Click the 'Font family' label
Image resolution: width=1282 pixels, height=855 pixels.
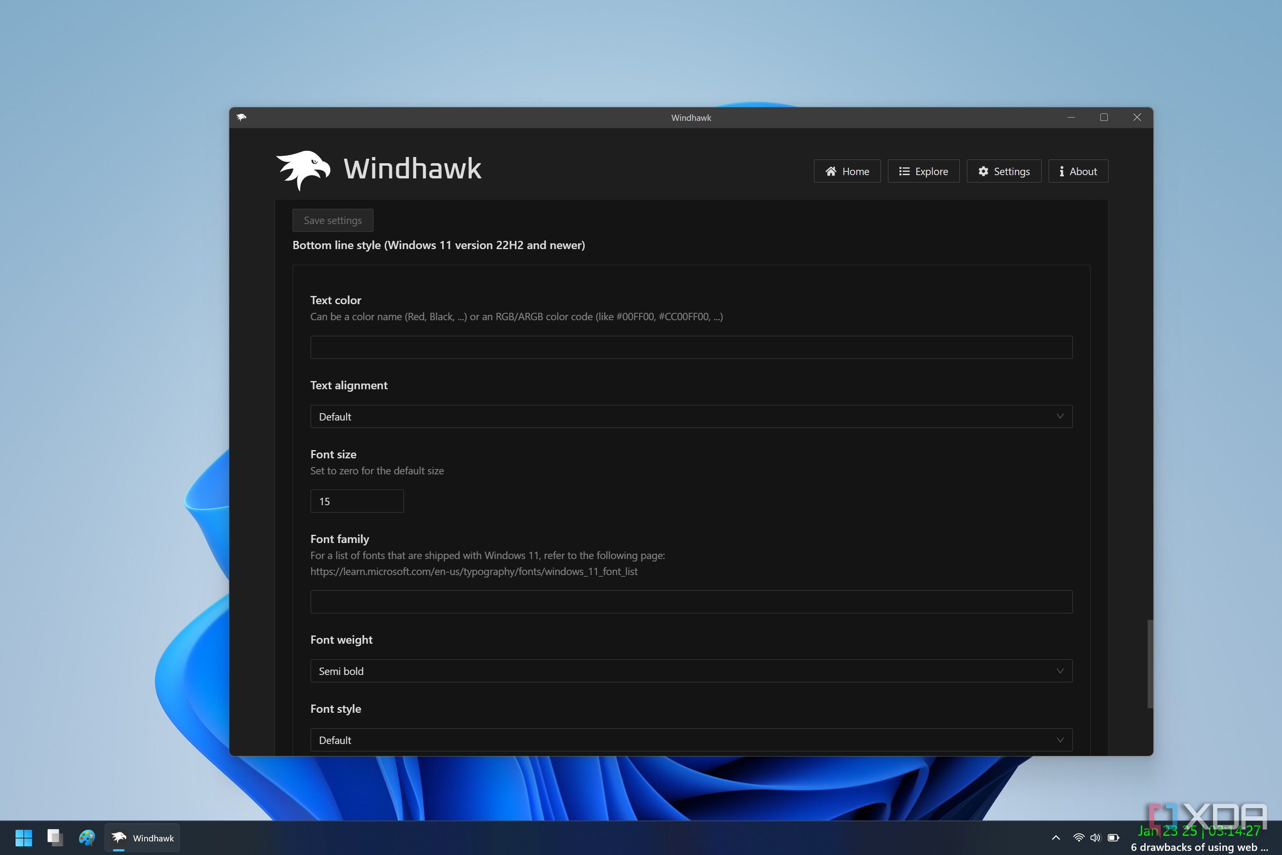339,539
